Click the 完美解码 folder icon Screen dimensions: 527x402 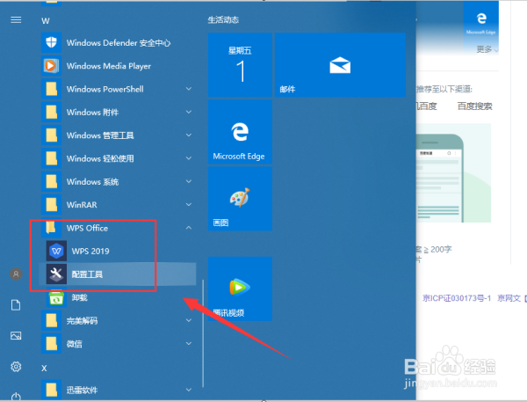(x=52, y=320)
